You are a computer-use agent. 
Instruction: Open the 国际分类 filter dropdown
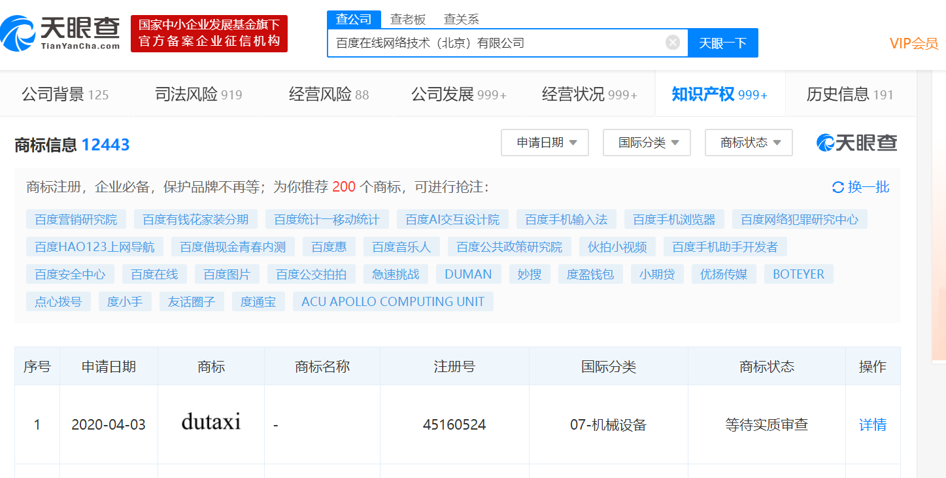[x=647, y=143]
